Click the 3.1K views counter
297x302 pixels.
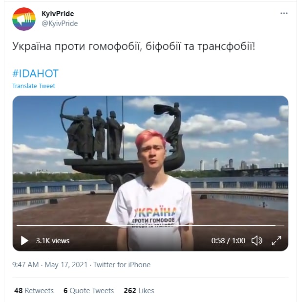click(53, 241)
